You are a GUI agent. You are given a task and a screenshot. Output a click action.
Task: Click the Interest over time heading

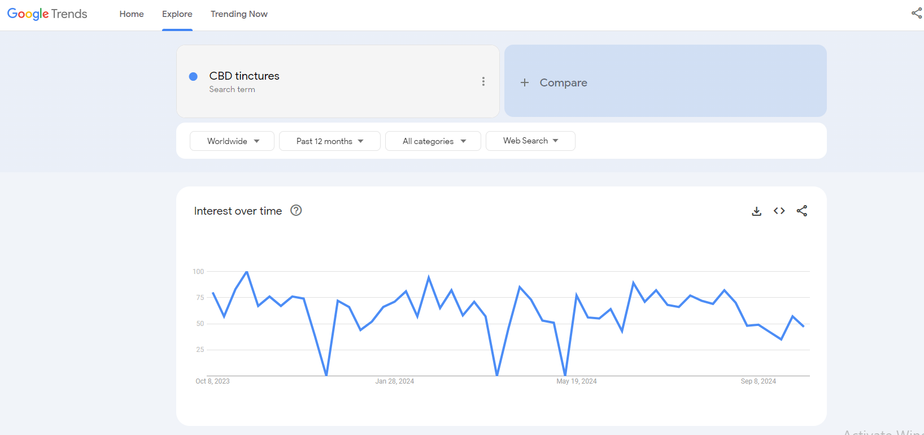pos(238,211)
